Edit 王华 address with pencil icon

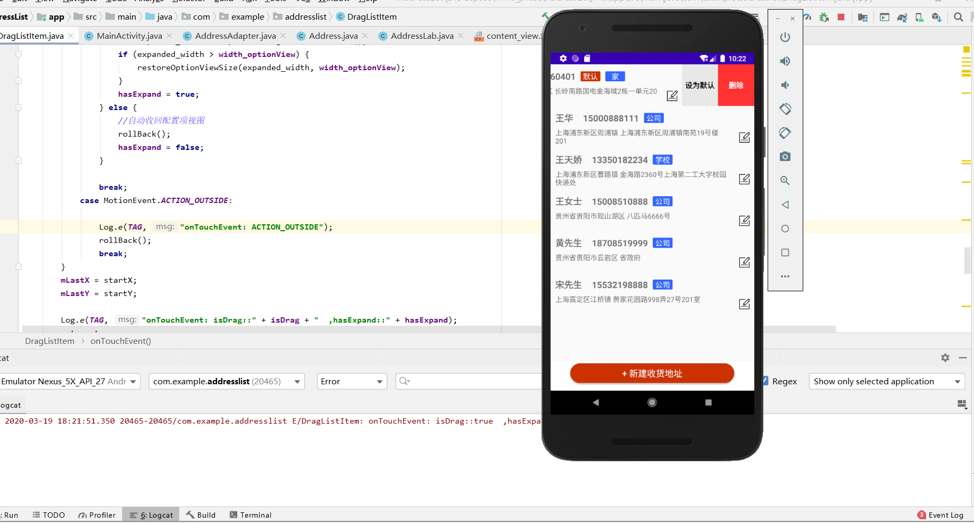[x=744, y=137]
